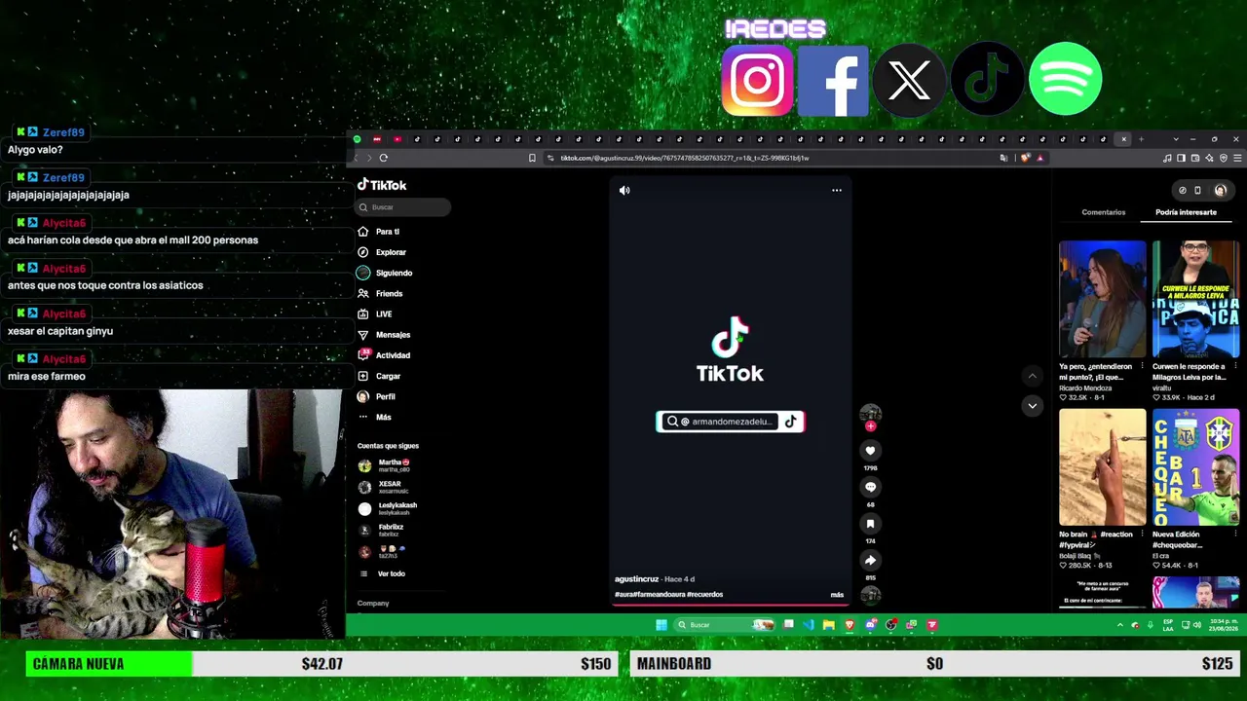Screen dimensions: 1247x701
Task: Save the video with the bookmark icon
Action: click(x=871, y=524)
